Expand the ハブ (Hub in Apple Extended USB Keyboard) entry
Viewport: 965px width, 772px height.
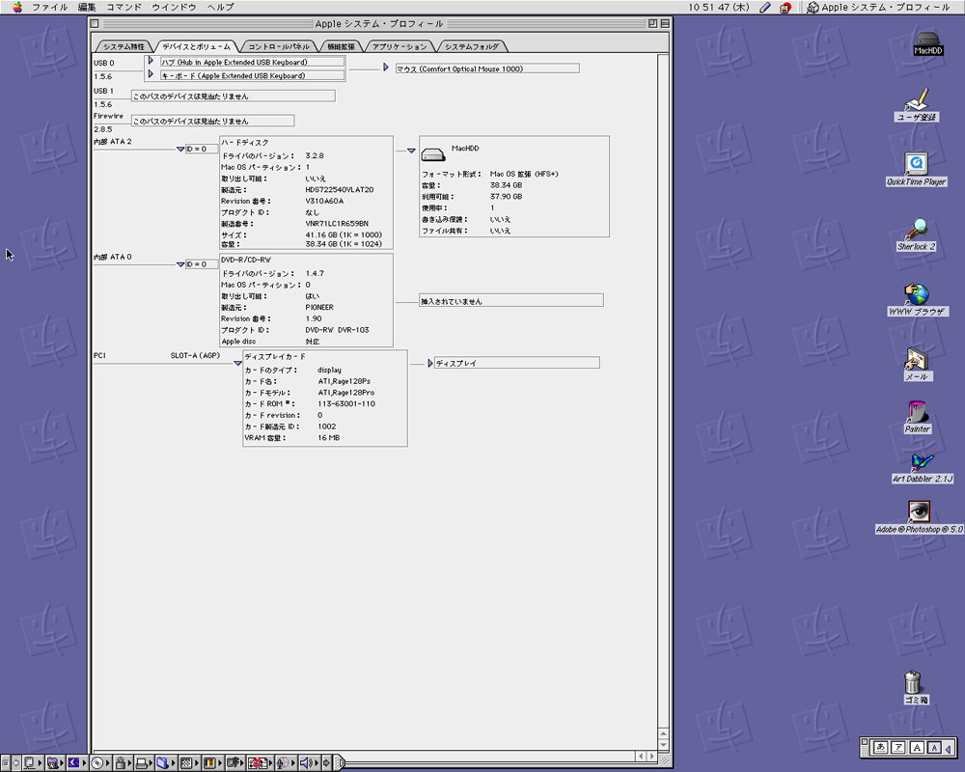pyautogui.click(x=151, y=61)
